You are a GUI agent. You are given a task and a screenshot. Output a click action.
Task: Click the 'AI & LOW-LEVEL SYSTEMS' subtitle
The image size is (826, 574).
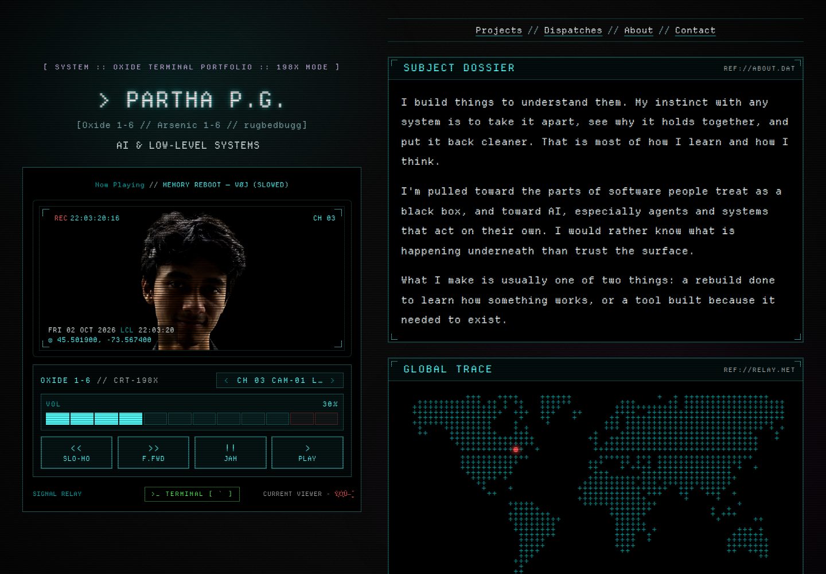(188, 145)
